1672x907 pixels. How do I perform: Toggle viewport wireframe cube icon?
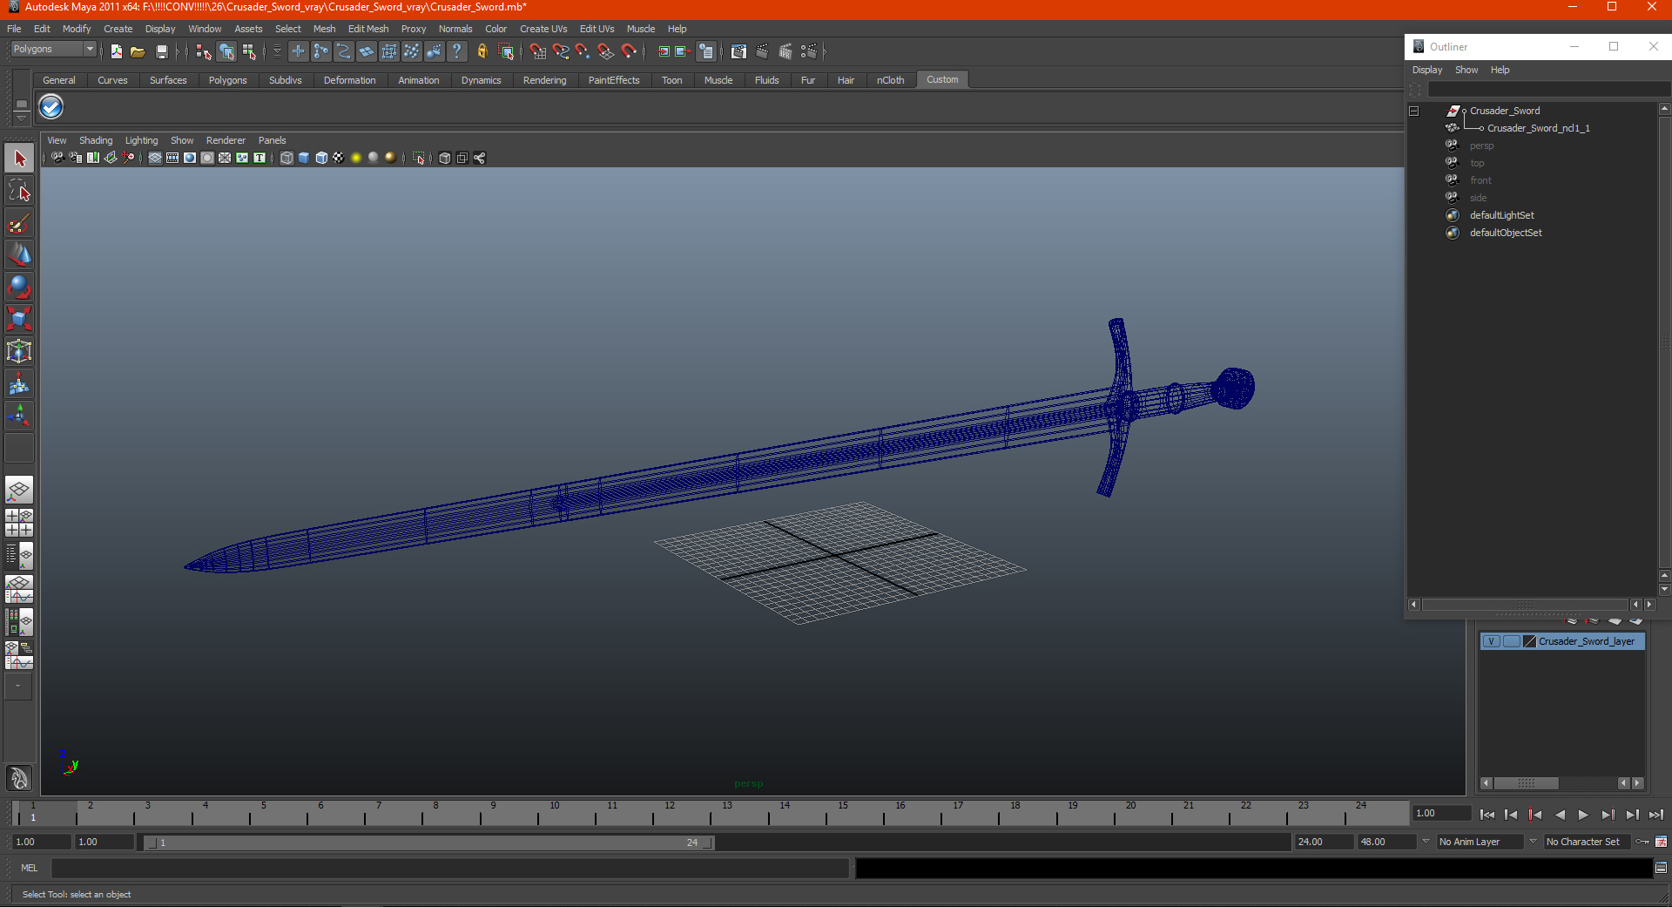(x=287, y=158)
